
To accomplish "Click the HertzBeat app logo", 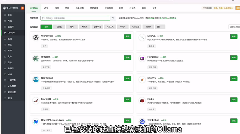I will pos(142,59).
